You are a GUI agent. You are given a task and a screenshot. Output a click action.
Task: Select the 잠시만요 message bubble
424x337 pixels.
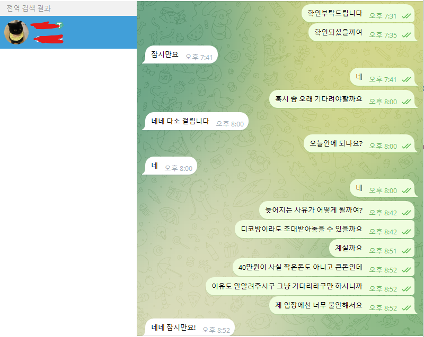[180, 54]
